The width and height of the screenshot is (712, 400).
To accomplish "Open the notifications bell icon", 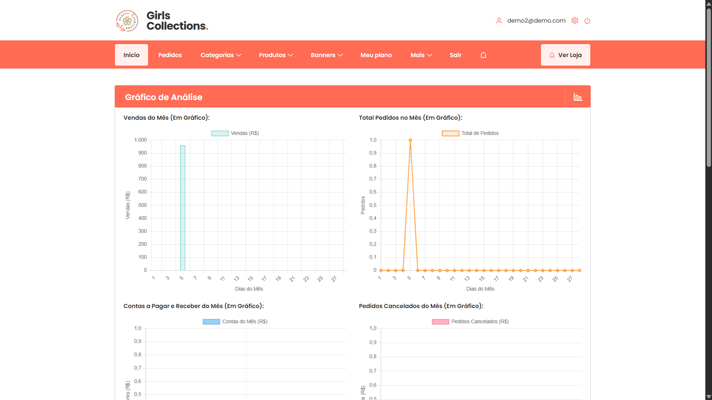I will 483,54.
